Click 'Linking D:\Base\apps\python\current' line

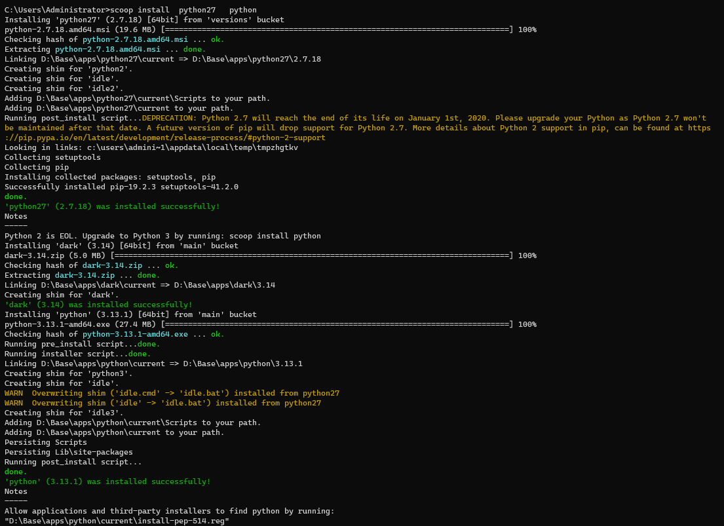pos(154,364)
